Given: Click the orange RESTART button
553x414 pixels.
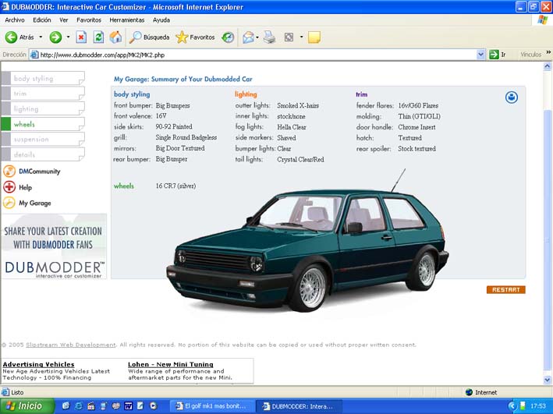Looking at the screenshot, I should point(505,289).
